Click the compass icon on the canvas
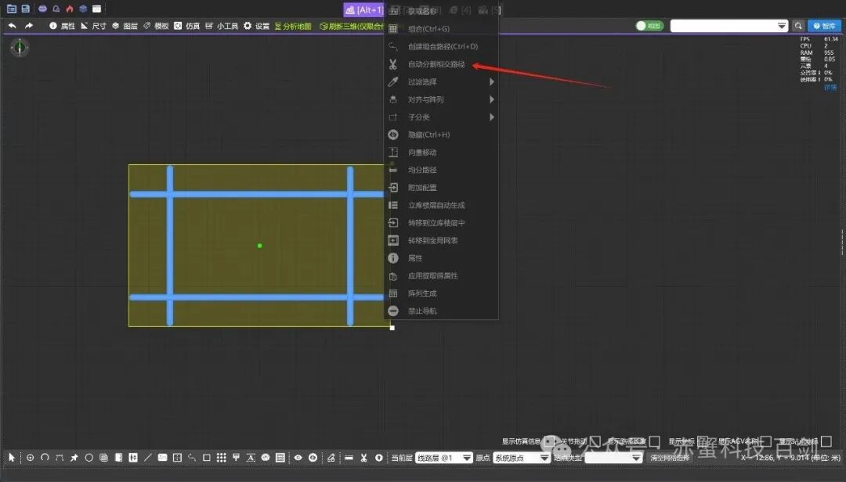 tap(20, 48)
